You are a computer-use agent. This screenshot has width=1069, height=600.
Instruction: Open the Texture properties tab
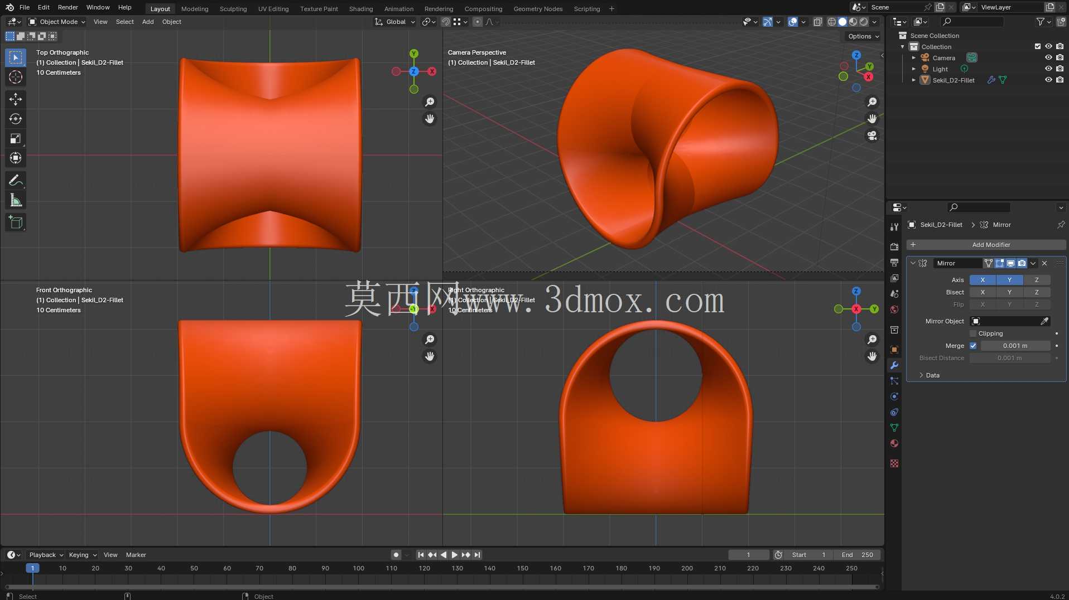[894, 463]
